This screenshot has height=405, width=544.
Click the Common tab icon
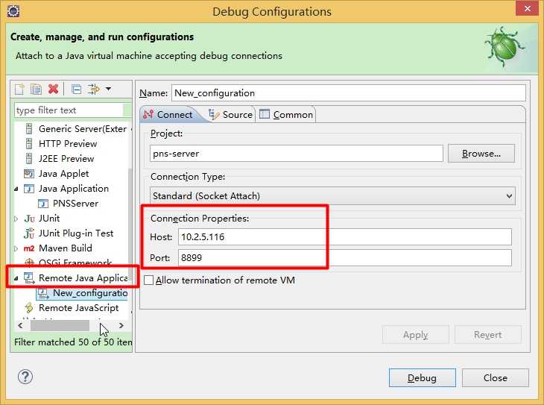[x=265, y=114]
